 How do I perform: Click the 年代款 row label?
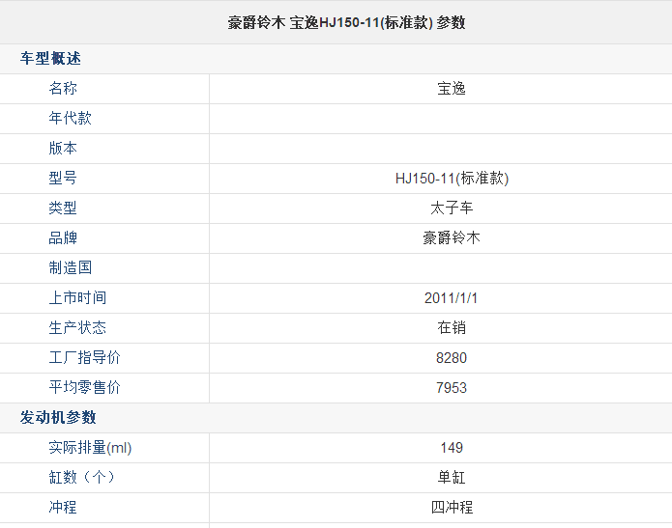point(70,118)
